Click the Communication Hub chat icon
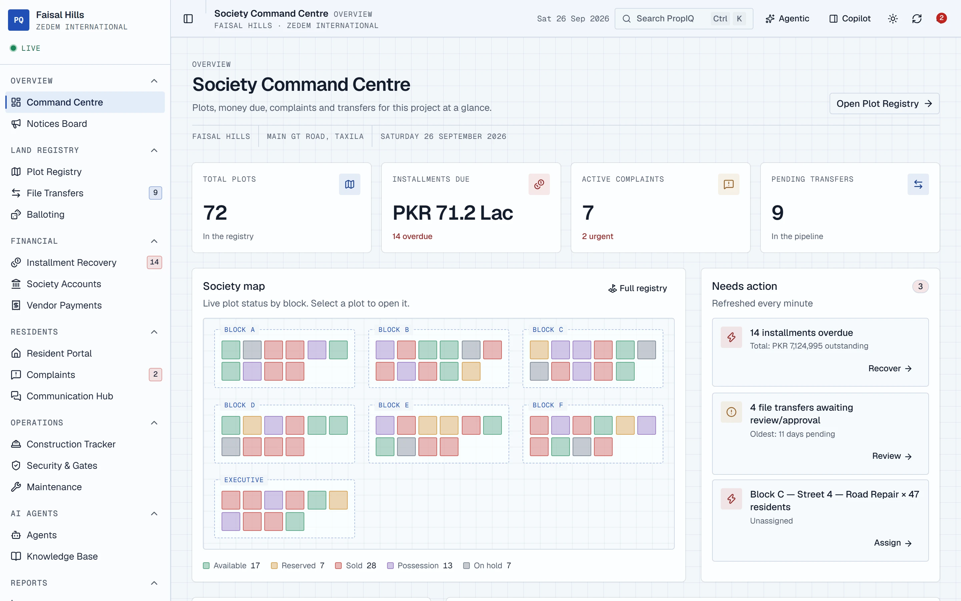Image resolution: width=961 pixels, height=601 pixels. (x=16, y=396)
